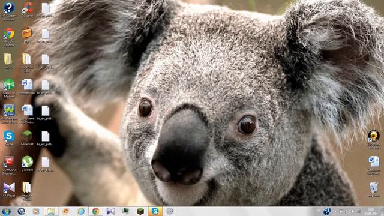Open the Windows Start menu
Image resolution: width=384 pixels, height=216 pixels.
click(6, 211)
